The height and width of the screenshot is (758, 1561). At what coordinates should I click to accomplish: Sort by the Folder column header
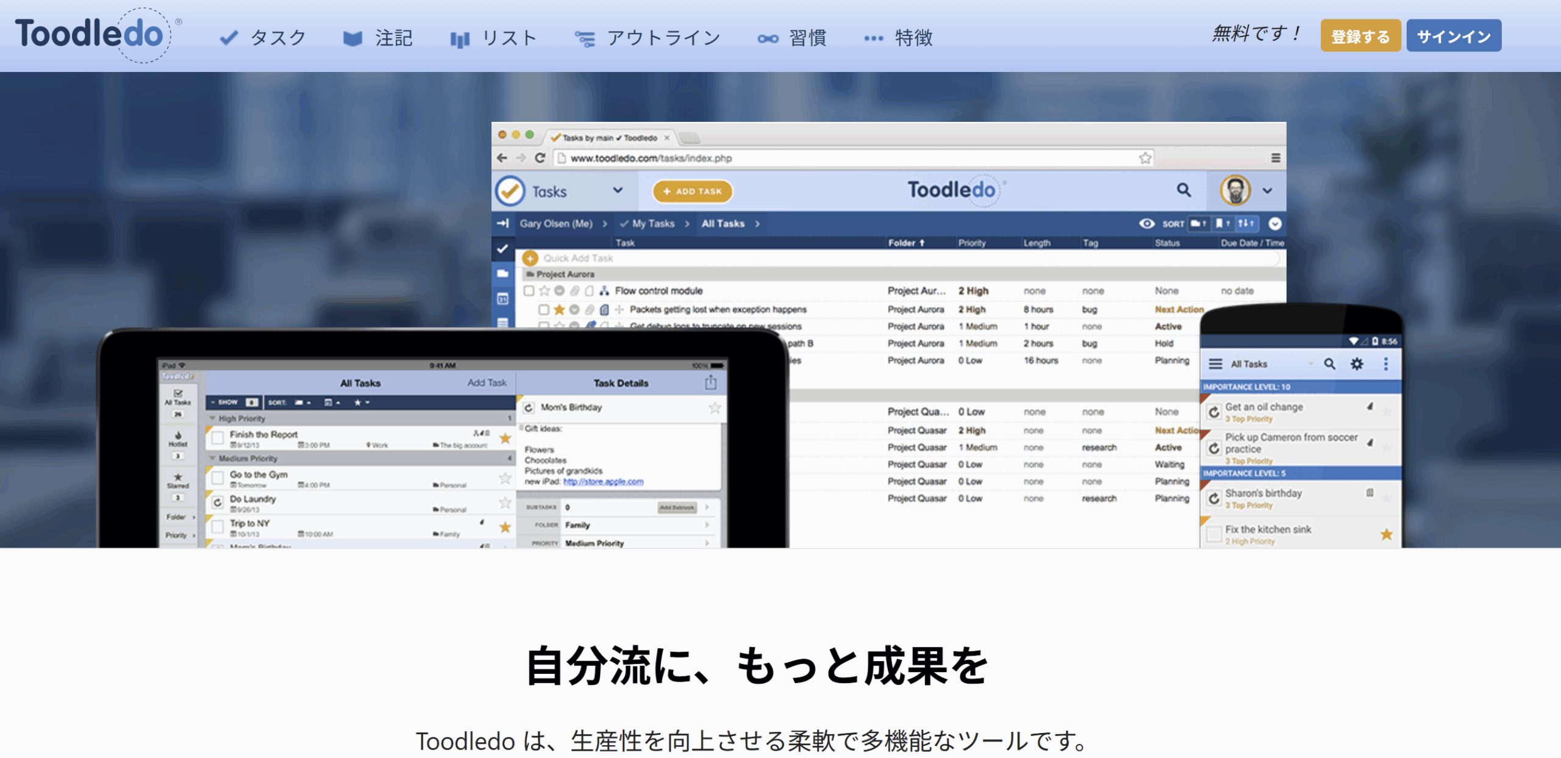click(x=906, y=243)
